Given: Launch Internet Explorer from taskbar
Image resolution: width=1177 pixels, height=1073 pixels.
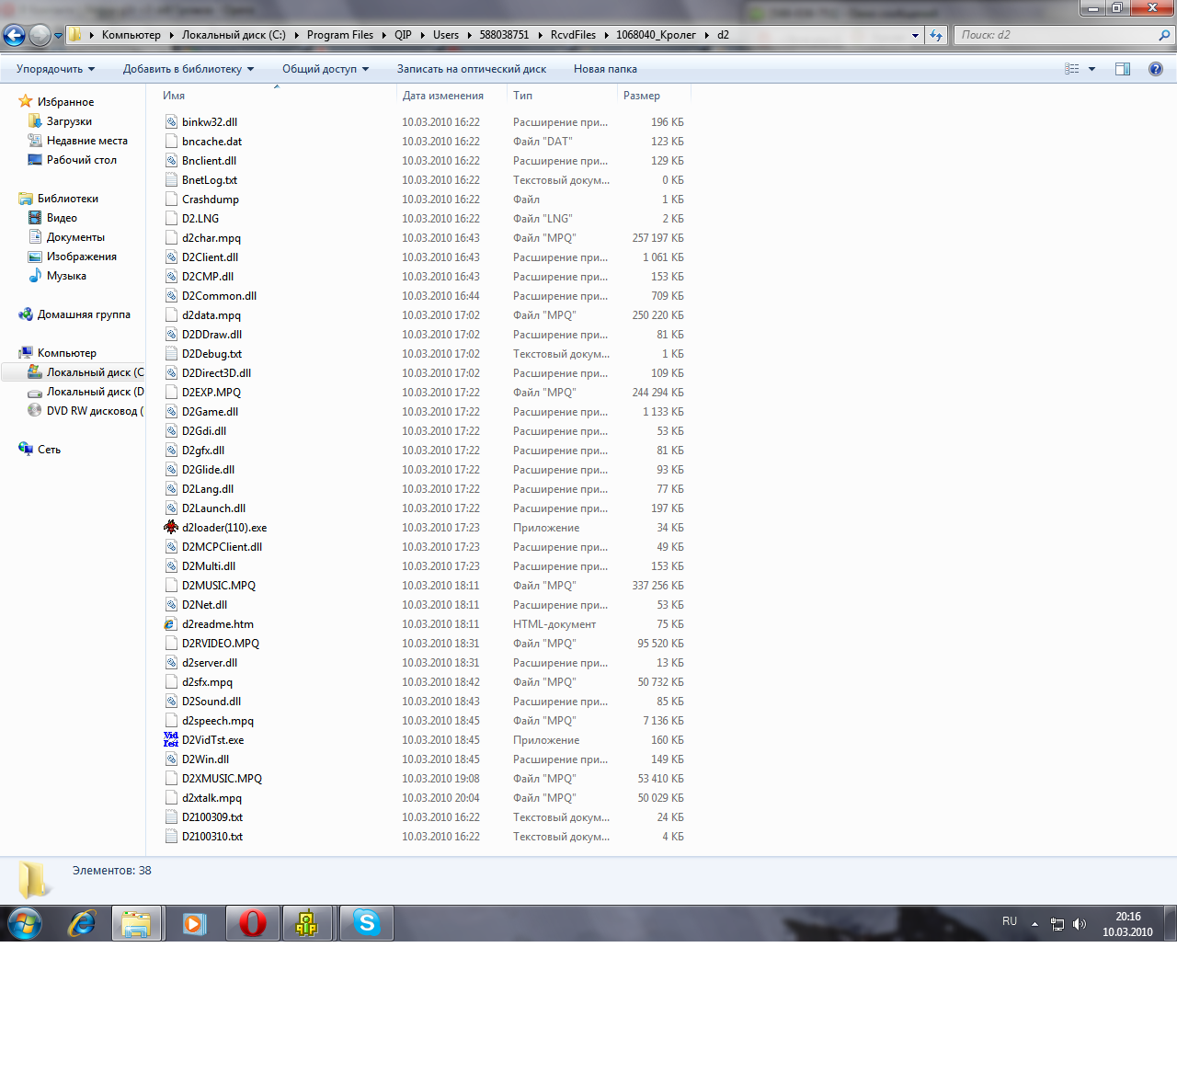Looking at the screenshot, I should coord(82,923).
